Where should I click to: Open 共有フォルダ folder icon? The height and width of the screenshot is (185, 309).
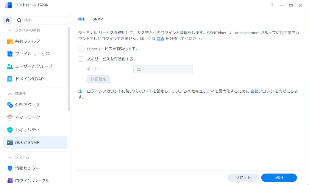coord(10,41)
